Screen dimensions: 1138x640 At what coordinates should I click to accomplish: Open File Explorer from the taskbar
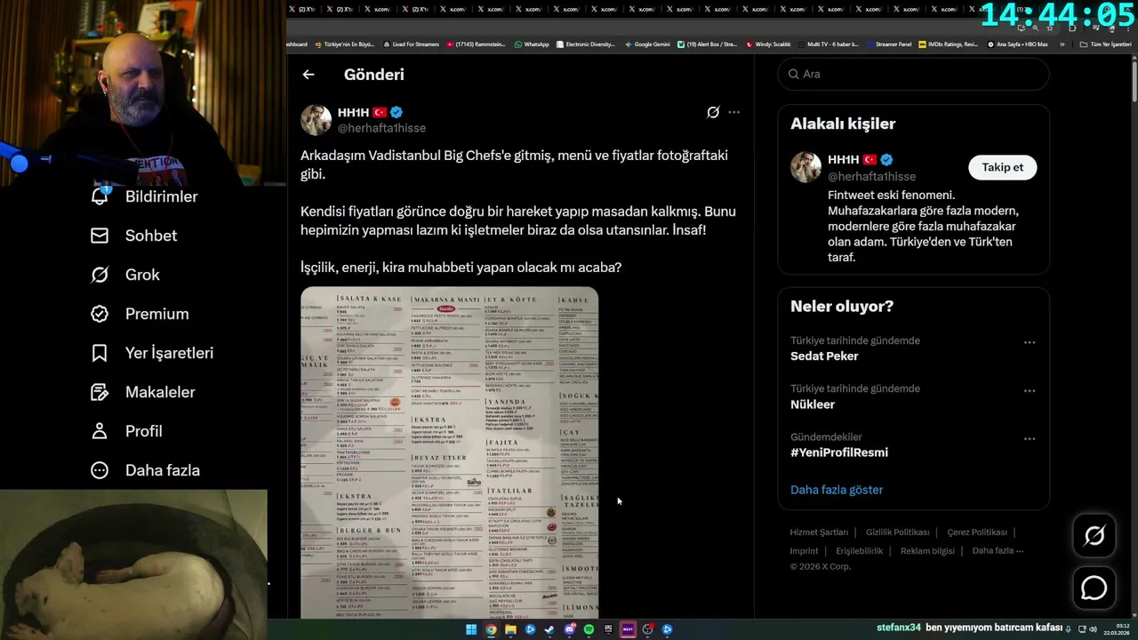(x=510, y=629)
